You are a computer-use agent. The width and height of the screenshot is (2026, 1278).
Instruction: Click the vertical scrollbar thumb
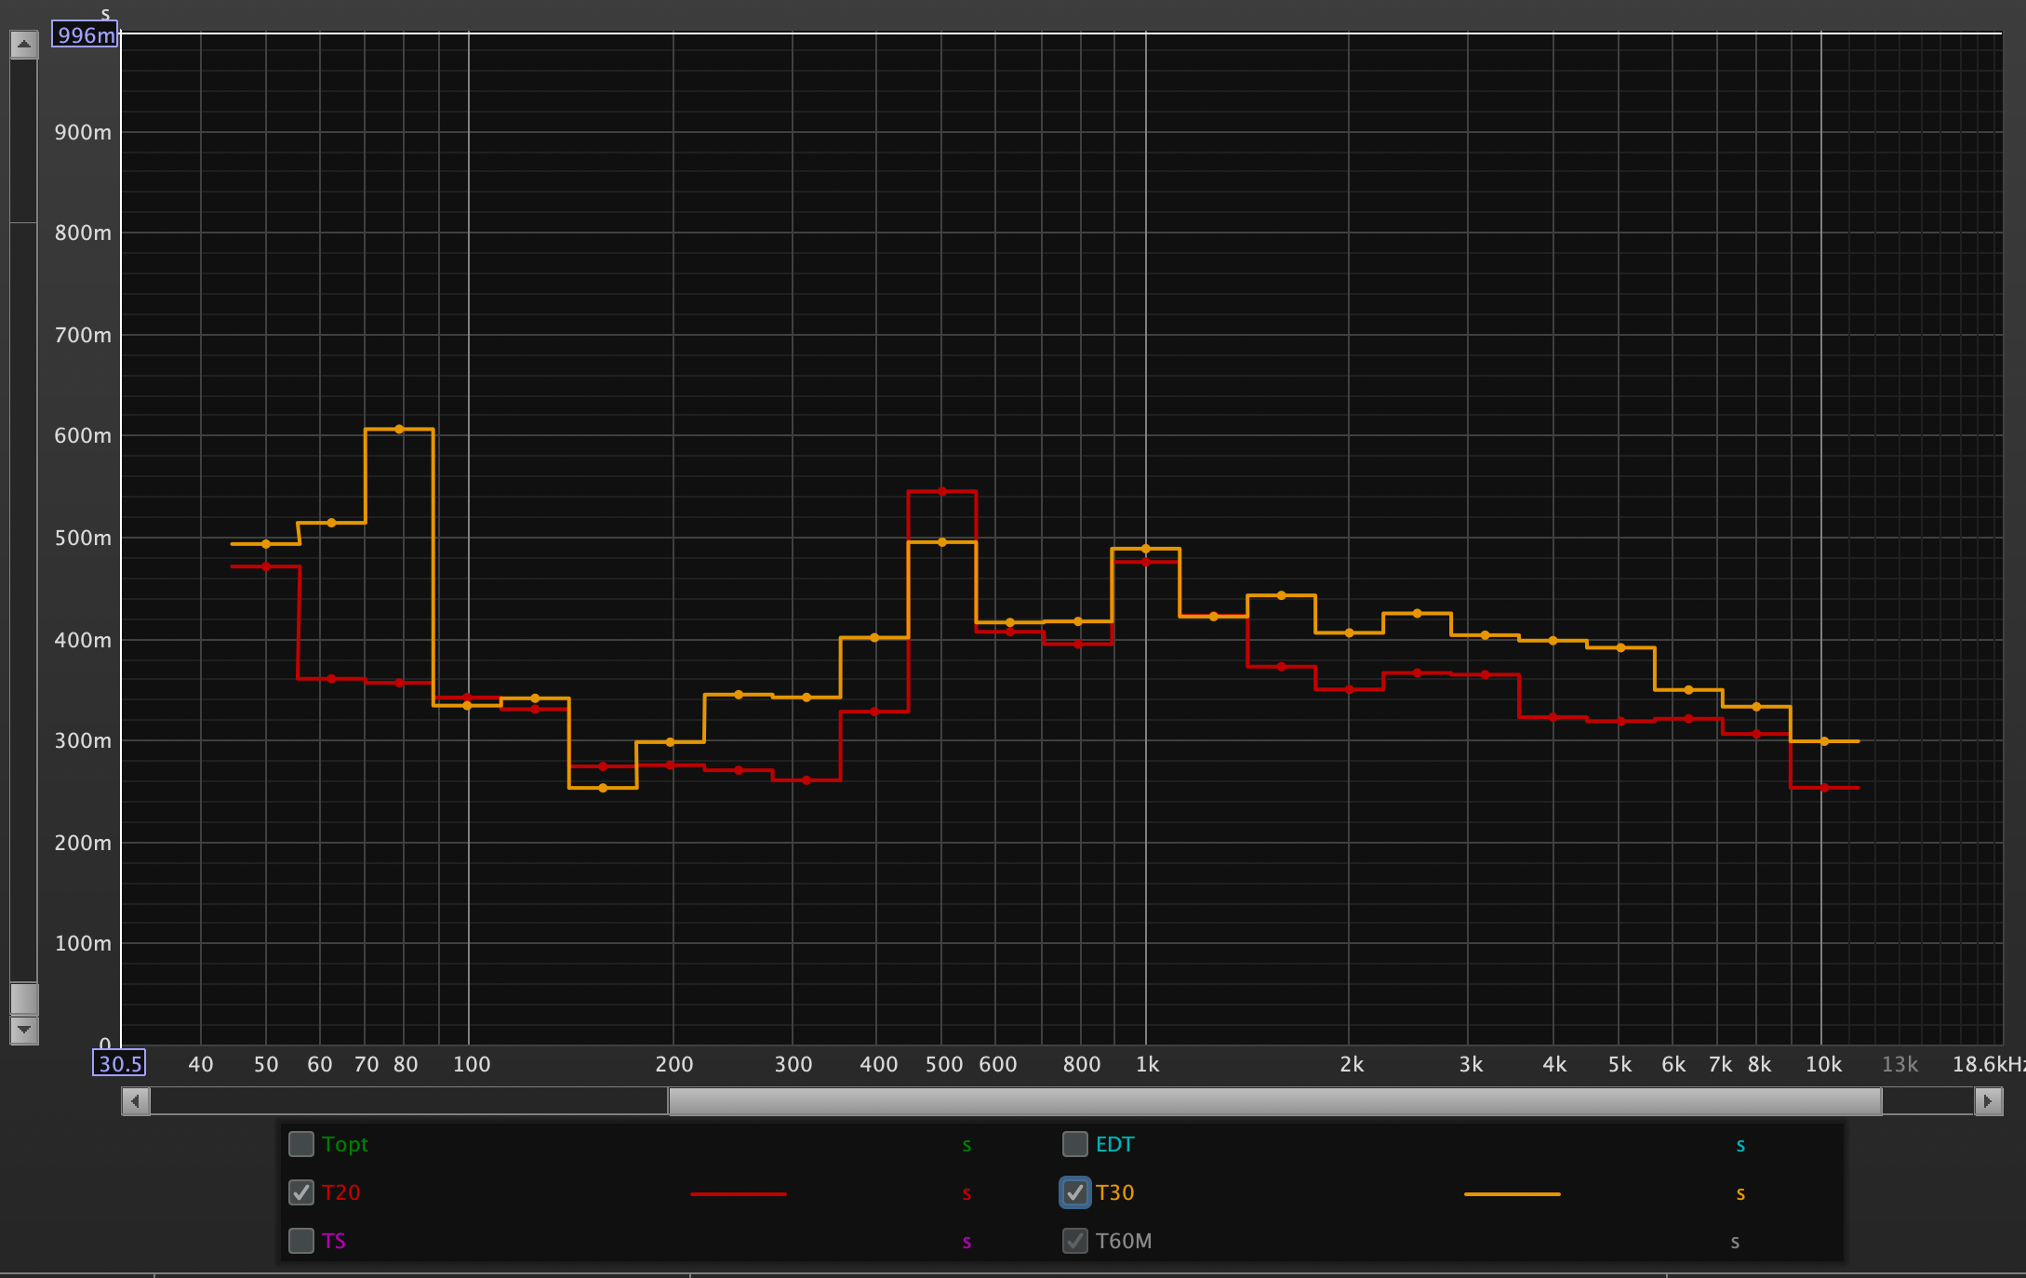[24, 998]
